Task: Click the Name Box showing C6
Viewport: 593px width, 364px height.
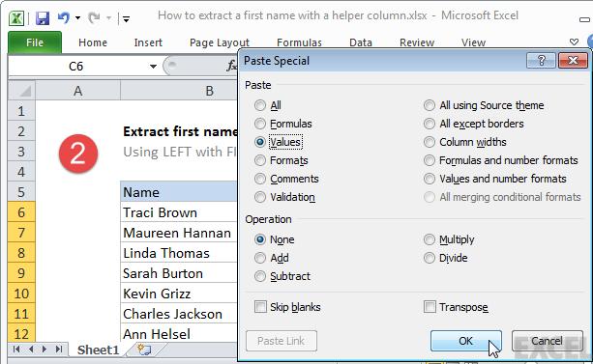Action: click(75, 67)
